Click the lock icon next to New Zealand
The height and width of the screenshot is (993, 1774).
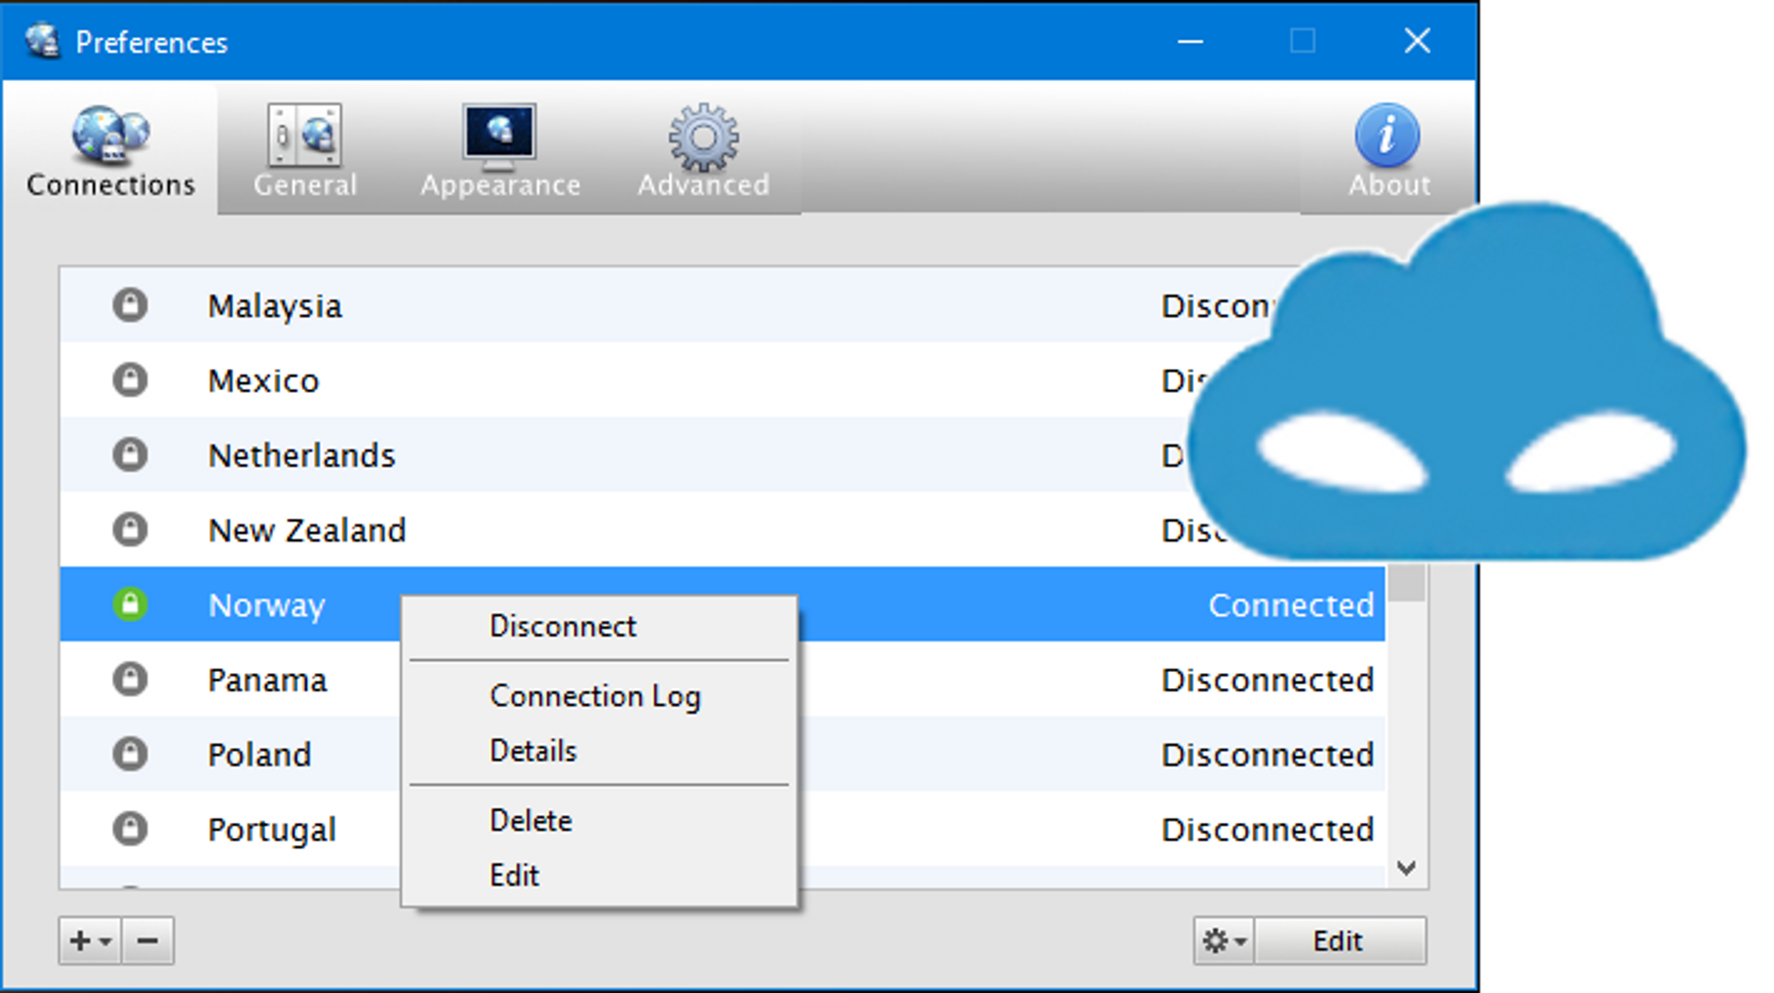pyautogui.click(x=130, y=530)
